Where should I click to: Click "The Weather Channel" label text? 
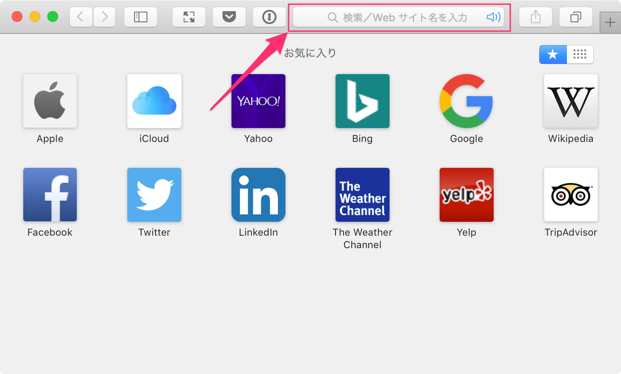pyautogui.click(x=362, y=239)
